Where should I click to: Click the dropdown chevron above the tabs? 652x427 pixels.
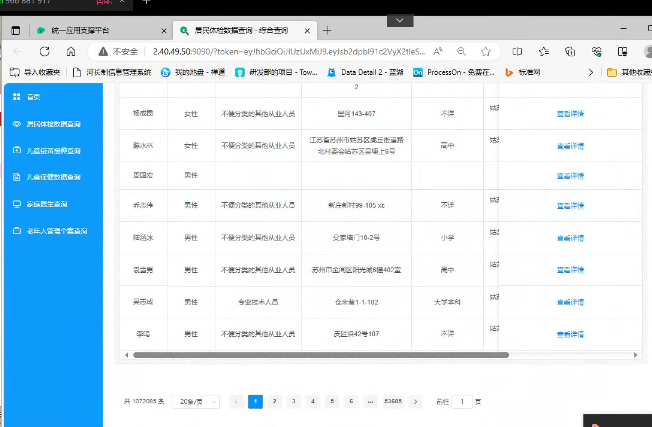point(400,20)
